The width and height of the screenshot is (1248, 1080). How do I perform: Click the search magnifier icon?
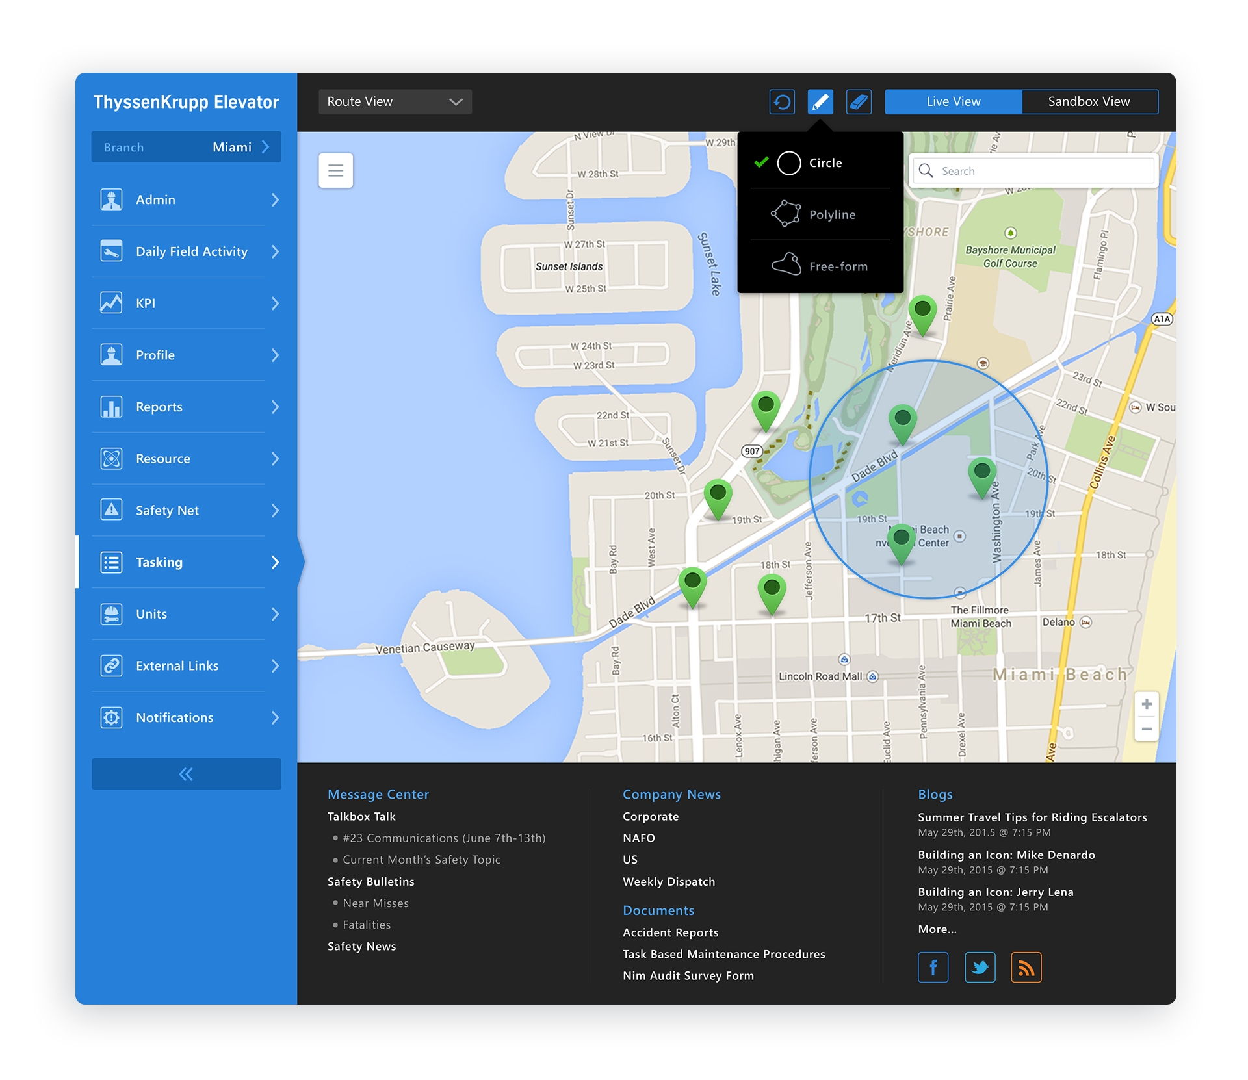pos(926,171)
